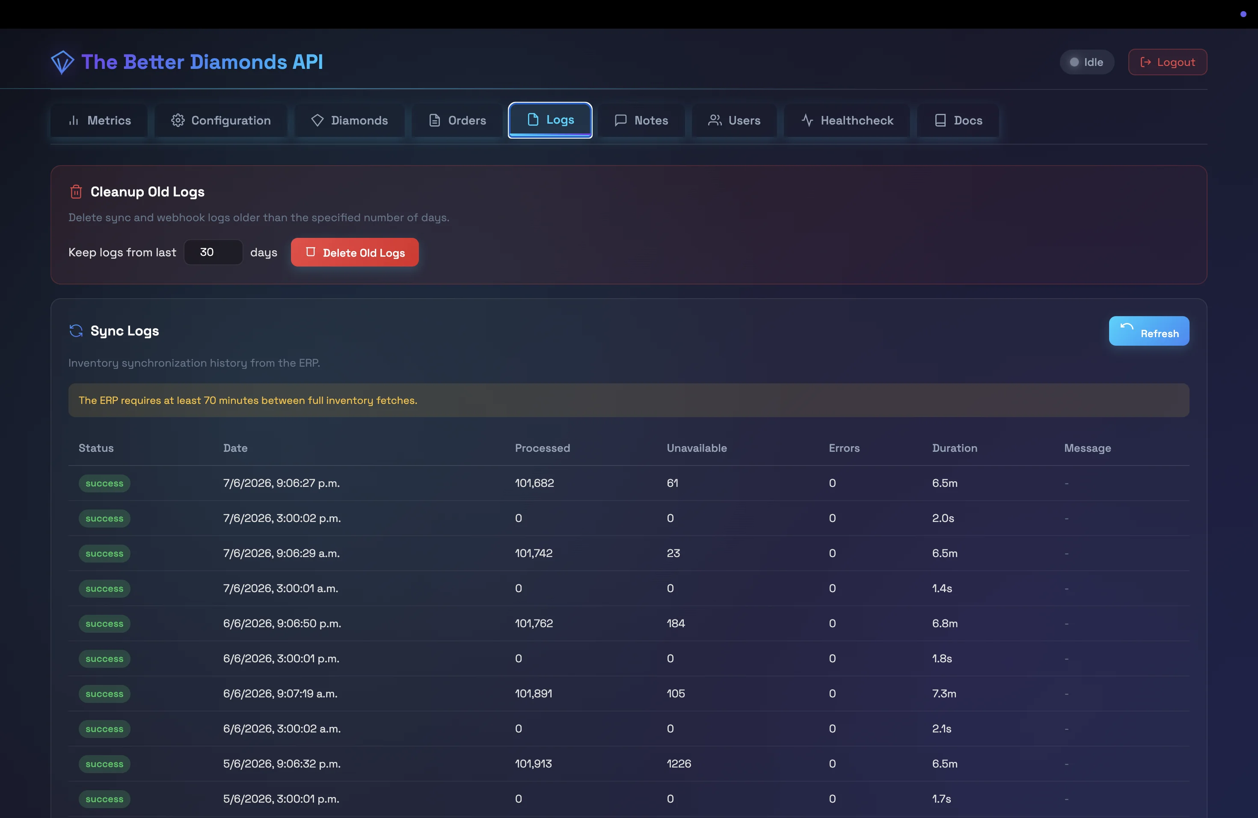Viewport: 1258px width, 818px height.
Task: Click the date 5/6/2026, 9:06:32 p.m.
Action: pyautogui.click(x=282, y=764)
